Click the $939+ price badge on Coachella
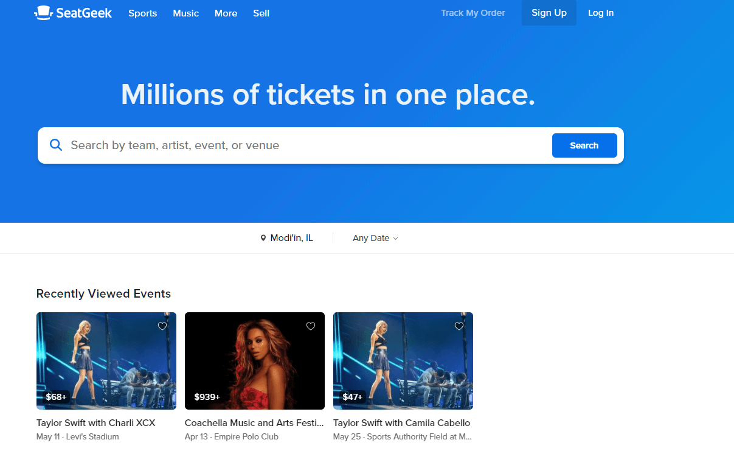Viewport: 734px width, 465px height. pos(207,396)
